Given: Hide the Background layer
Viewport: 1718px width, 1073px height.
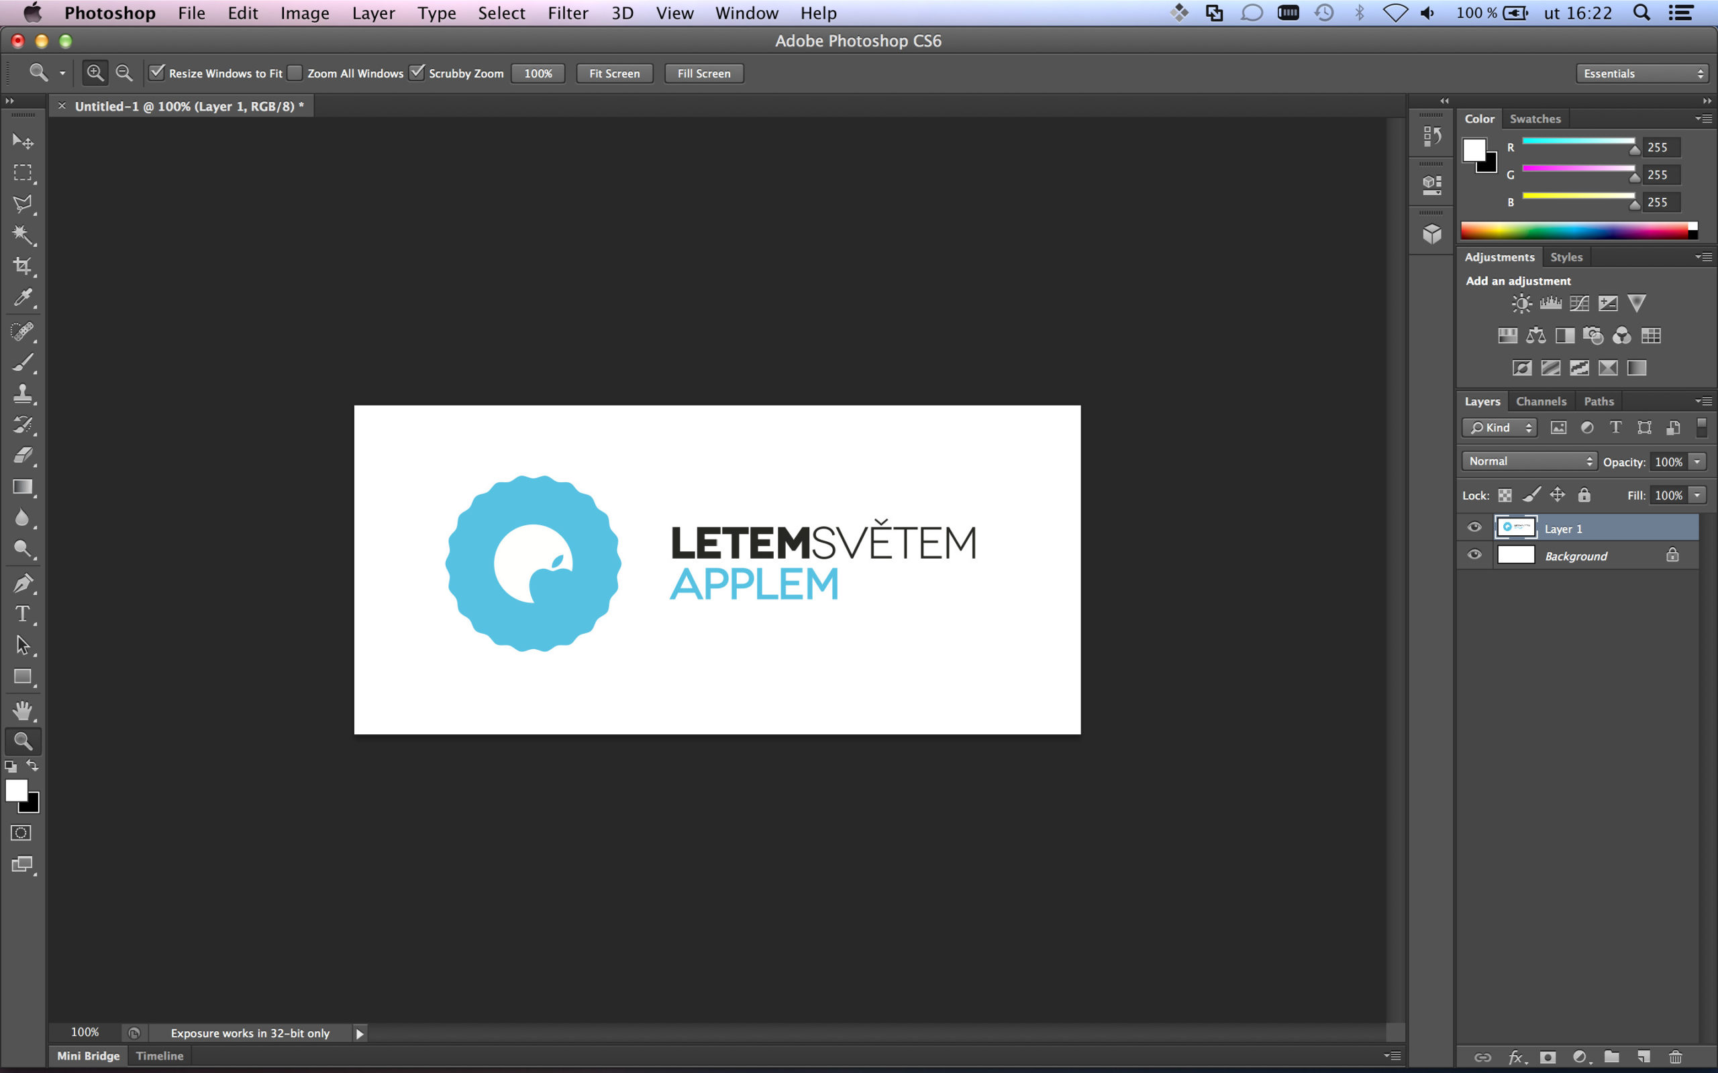Looking at the screenshot, I should [x=1474, y=555].
